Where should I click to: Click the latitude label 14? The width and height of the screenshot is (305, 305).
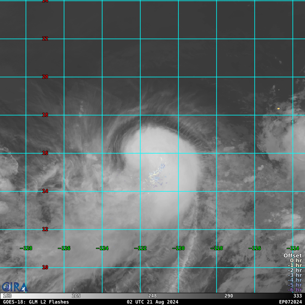coord(45,191)
